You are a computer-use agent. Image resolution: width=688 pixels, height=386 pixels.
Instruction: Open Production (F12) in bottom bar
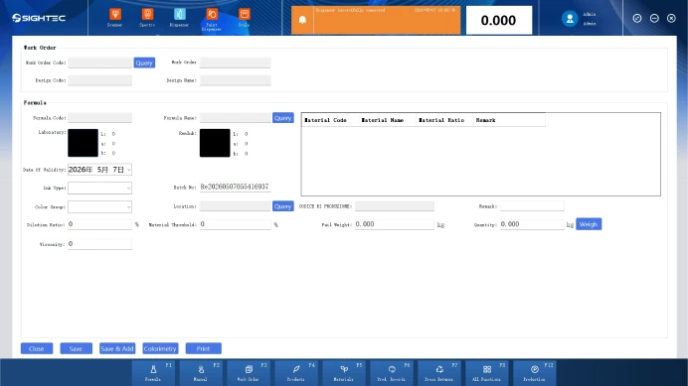pyautogui.click(x=536, y=372)
